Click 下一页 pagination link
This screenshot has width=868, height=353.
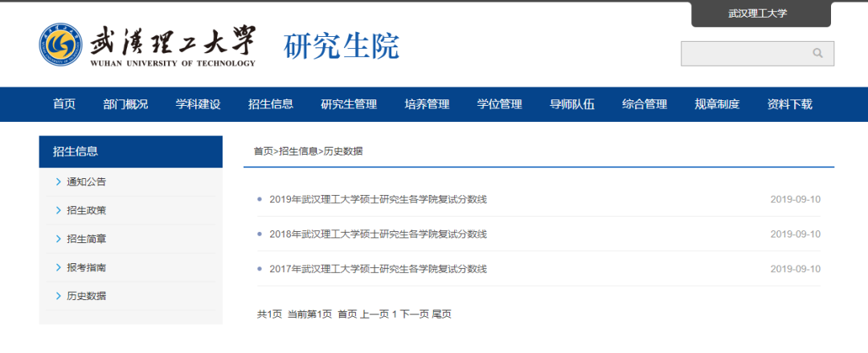pyautogui.click(x=415, y=314)
